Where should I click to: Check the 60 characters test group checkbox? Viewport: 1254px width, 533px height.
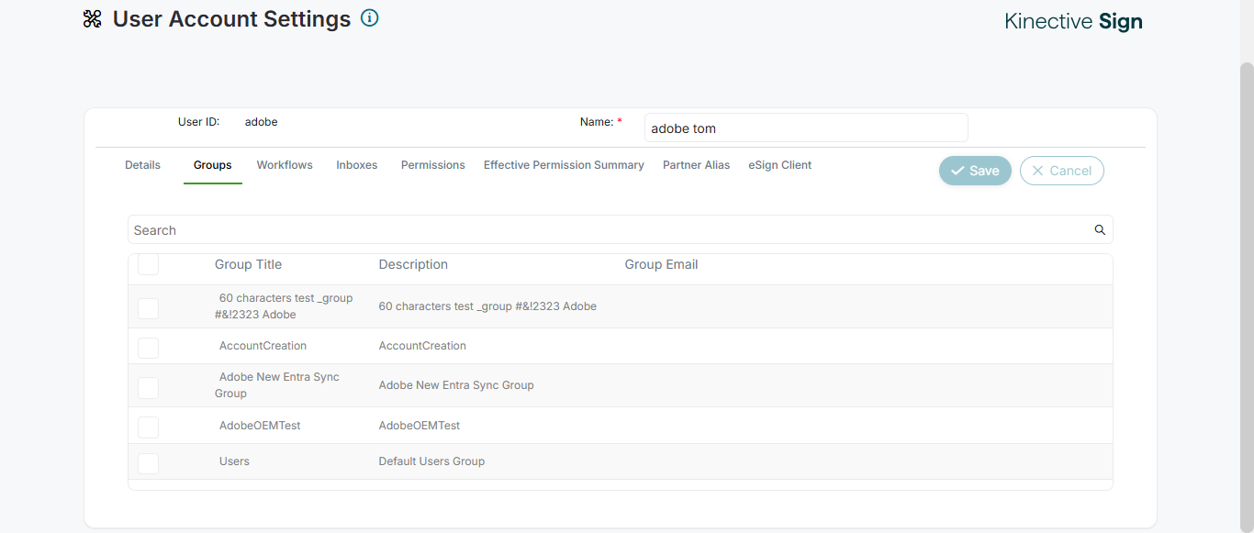point(148,308)
